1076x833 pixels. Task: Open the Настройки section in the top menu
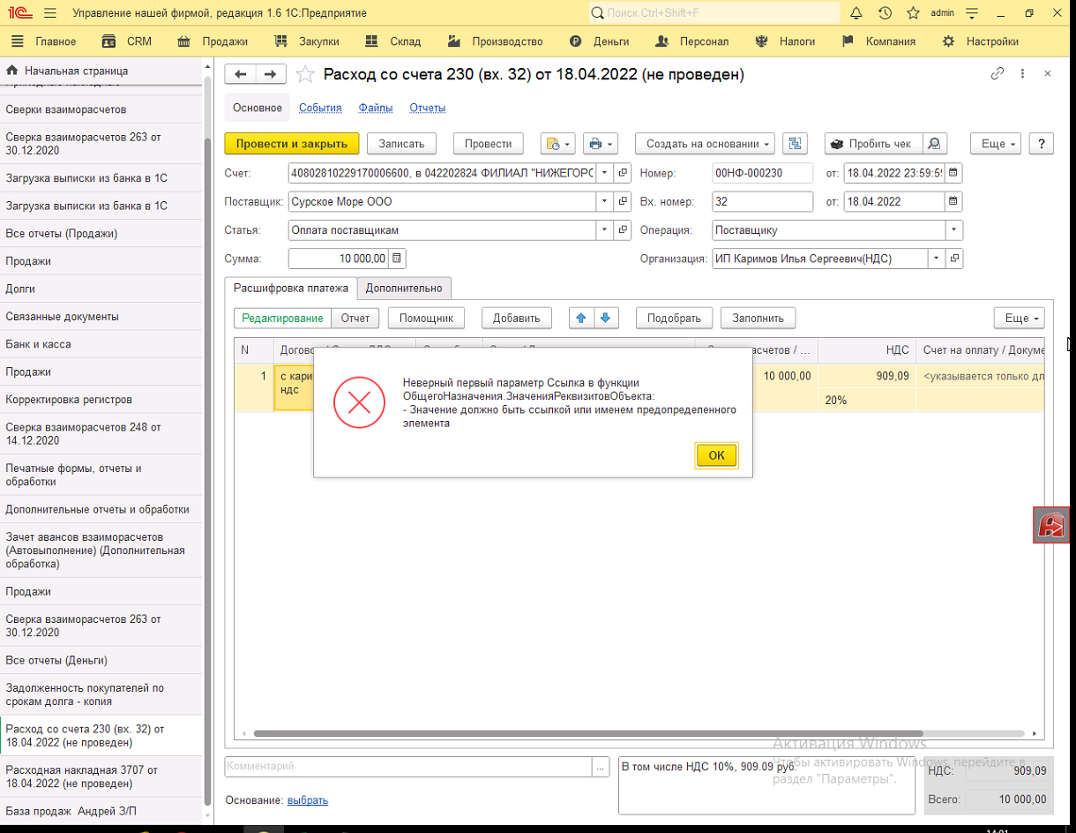tap(980, 41)
